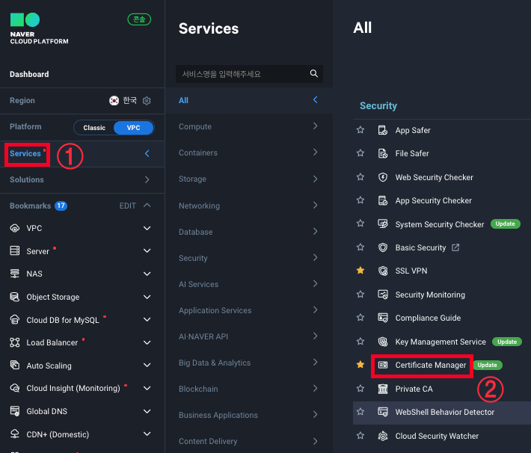Click the Web Security Checker shield icon
The image size is (531, 453).
383,177
